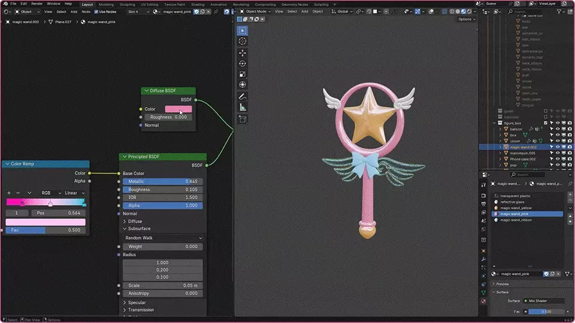
Task: Choose the Move tool in viewport
Action: pos(243,53)
